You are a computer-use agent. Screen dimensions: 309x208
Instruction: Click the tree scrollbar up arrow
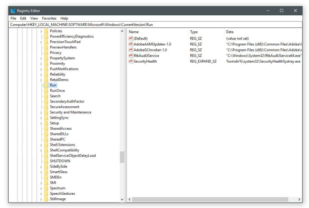click(x=122, y=31)
